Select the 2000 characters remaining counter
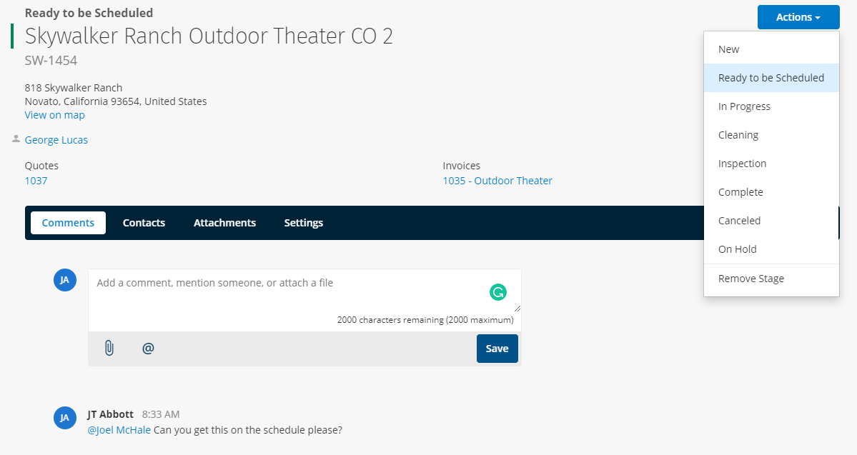857x455 pixels. pyautogui.click(x=425, y=320)
